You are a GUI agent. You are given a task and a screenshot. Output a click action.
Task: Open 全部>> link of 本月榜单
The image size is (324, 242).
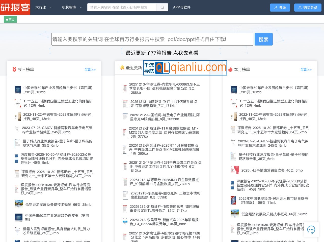click(306, 69)
